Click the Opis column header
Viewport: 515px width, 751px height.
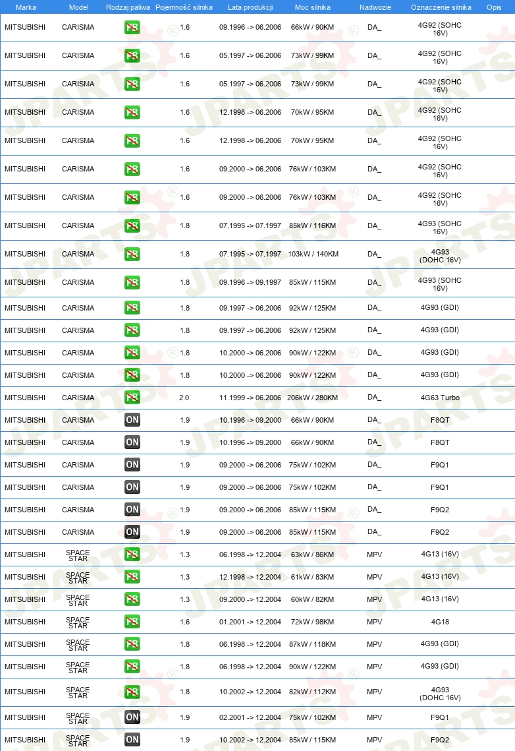[x=494, y=7]
